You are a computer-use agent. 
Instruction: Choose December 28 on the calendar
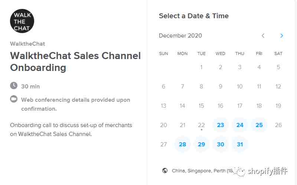pyautogui.click(x=182, y=145)
